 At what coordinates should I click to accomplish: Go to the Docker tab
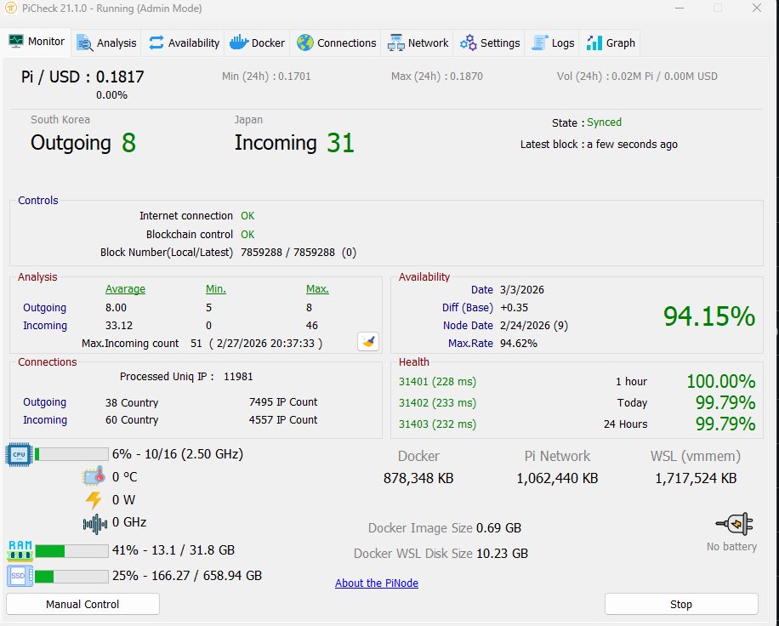click(x=257, y=43)
